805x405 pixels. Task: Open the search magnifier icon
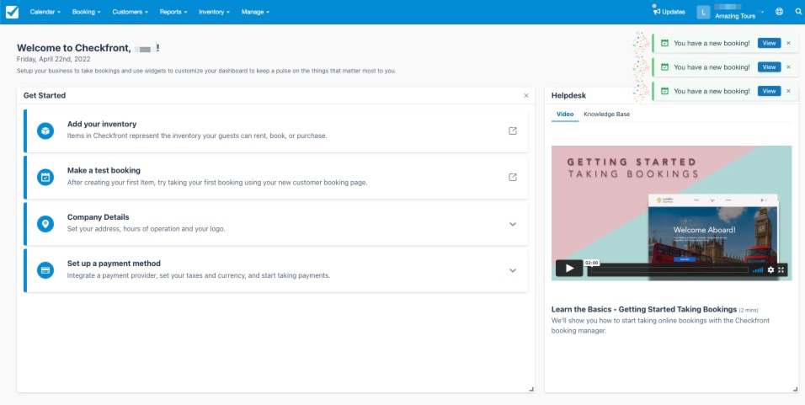tap(797, 12)
